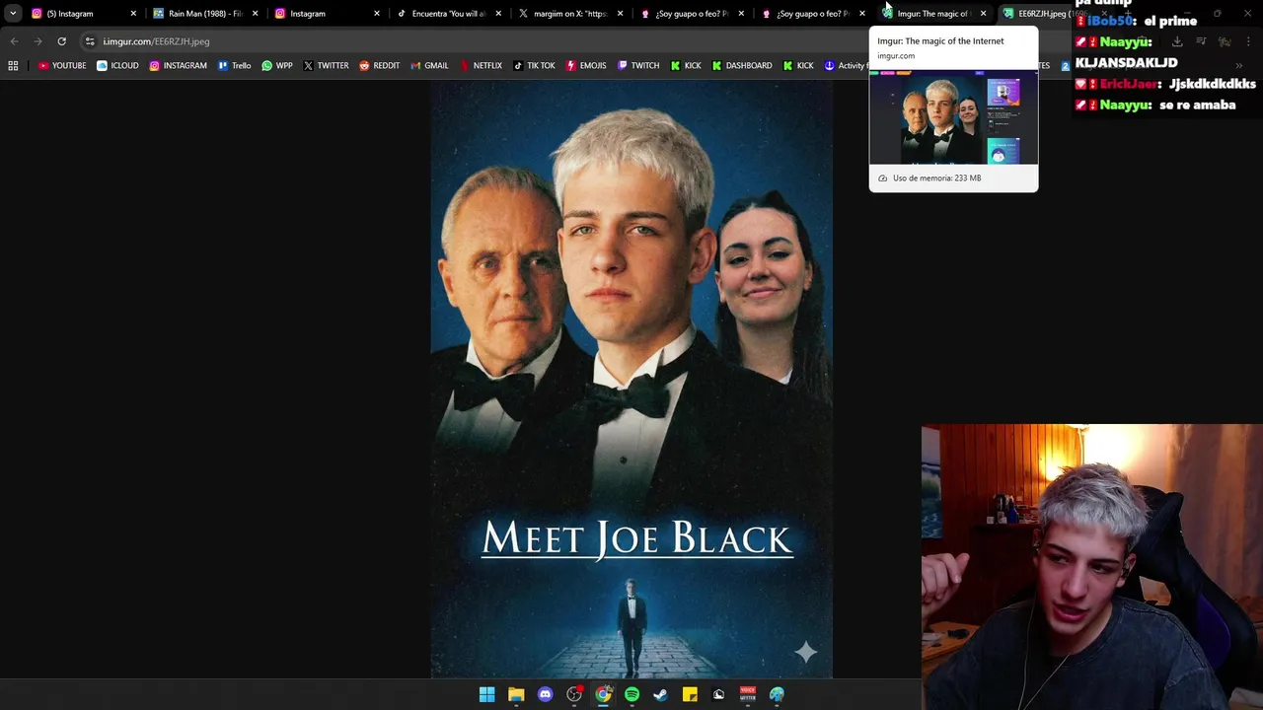The width and height of the screenshot is (1263, 710).
Task: Open the GMAIL bookmark
Action: tap(429, 65)
